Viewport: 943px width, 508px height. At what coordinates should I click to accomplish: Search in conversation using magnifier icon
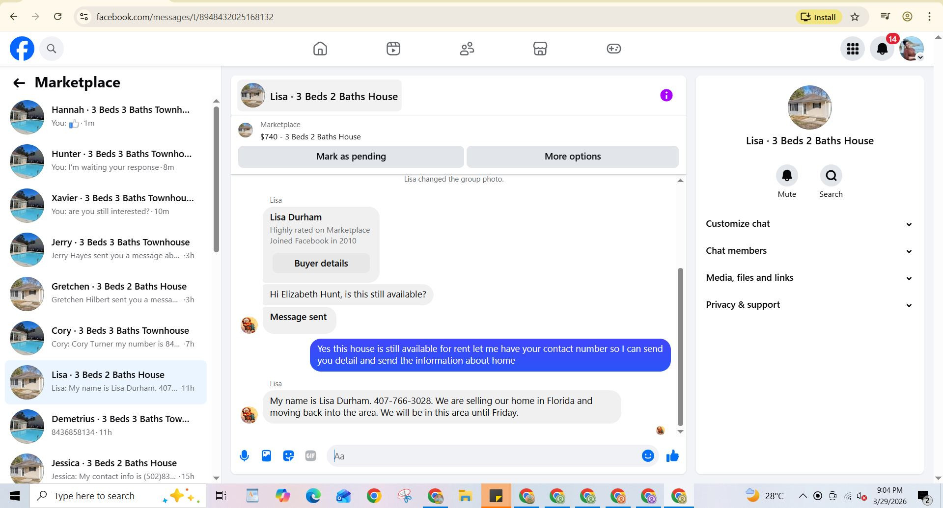[831, 176]
